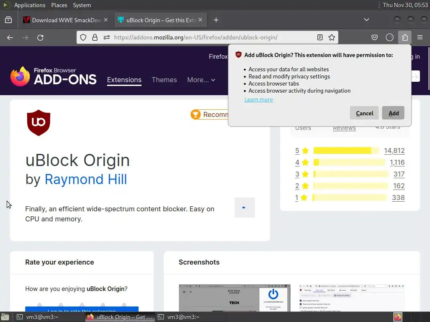
Task: Open the Reviews link
Action: 344,128
